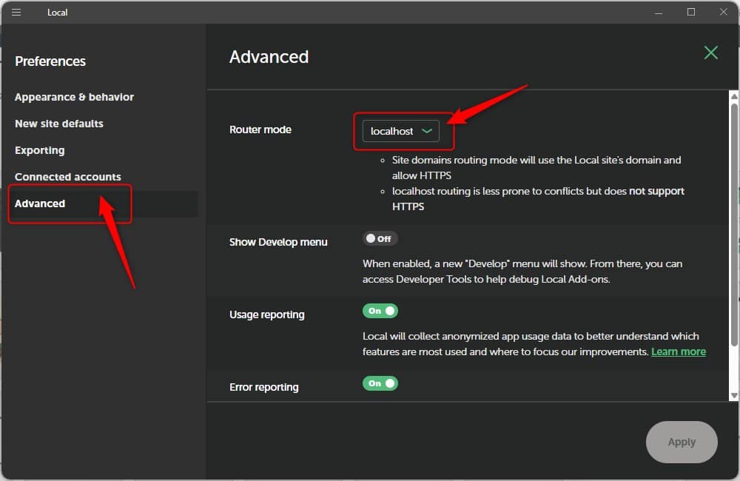Close the Local application window

724,13
